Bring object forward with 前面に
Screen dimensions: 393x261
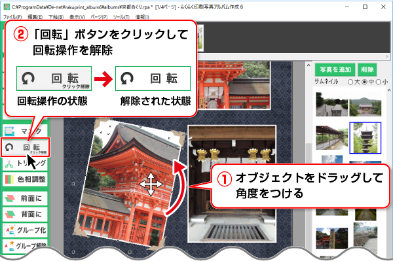click(25, 198)
